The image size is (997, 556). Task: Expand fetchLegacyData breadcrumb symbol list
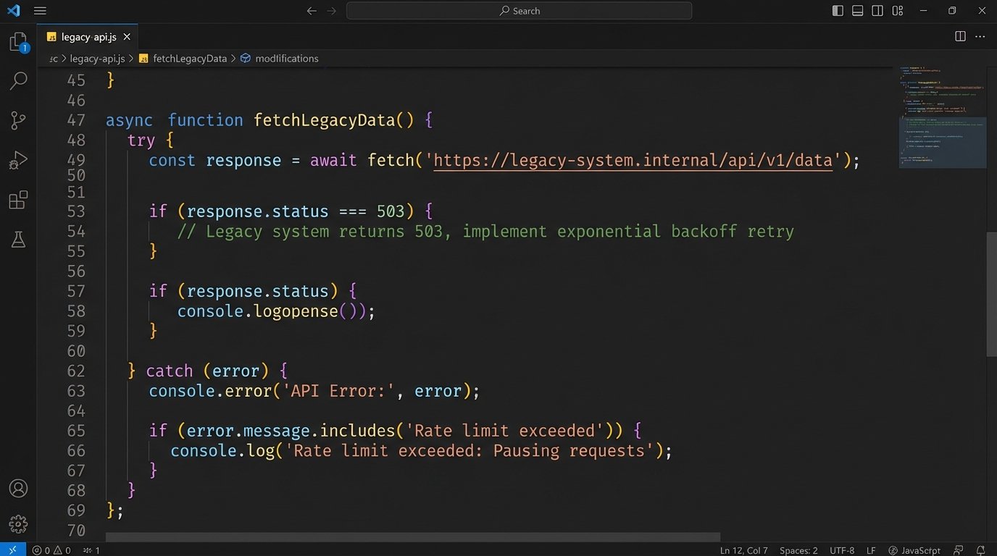tap(189, 59)
